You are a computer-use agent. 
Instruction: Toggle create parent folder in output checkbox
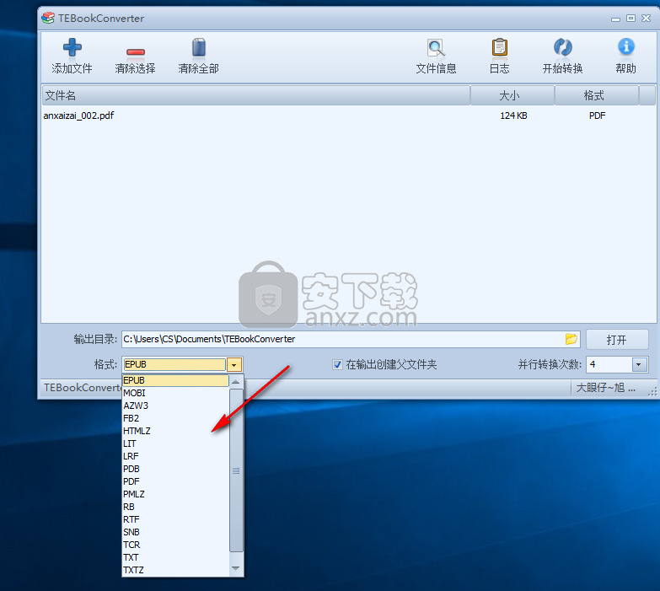pos(337,364)
